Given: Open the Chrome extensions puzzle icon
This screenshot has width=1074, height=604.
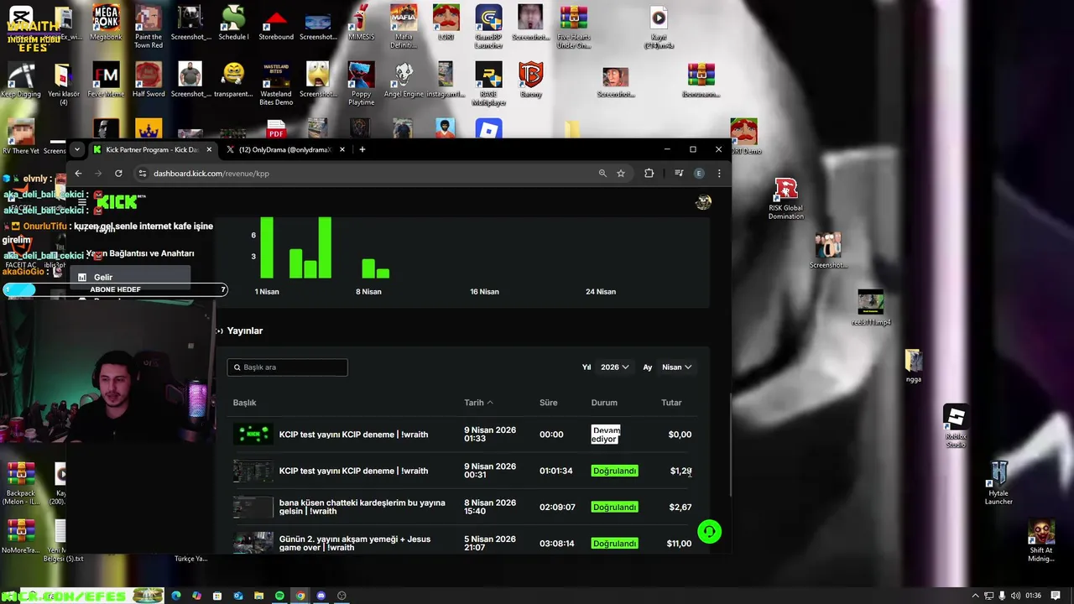Looking at the screenshot, I should [649, 174].
